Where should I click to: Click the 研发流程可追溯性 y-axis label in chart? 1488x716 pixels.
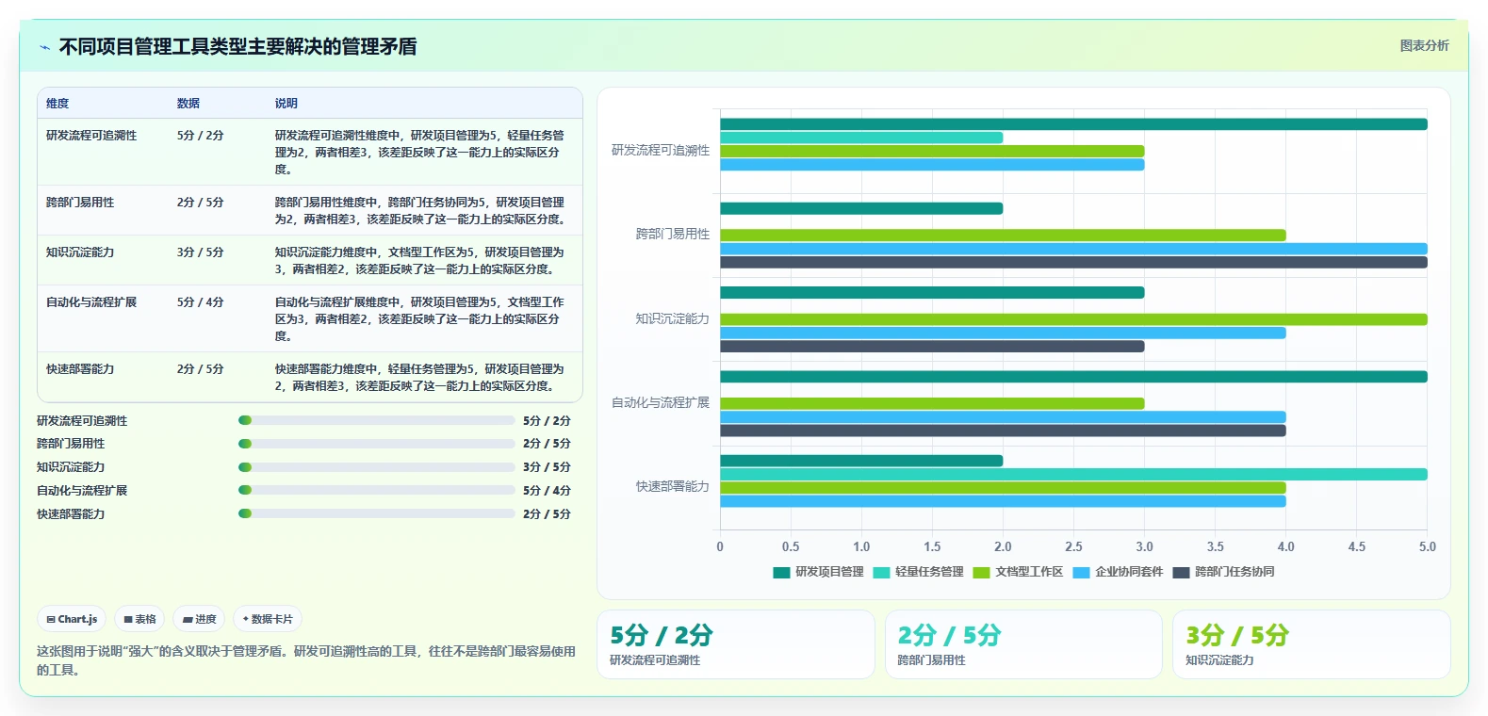pos(661,151)
